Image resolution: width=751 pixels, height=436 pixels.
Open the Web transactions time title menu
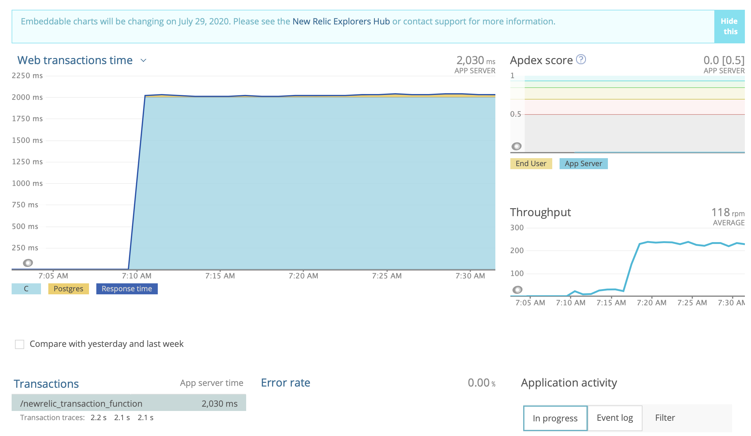point(75,60)
